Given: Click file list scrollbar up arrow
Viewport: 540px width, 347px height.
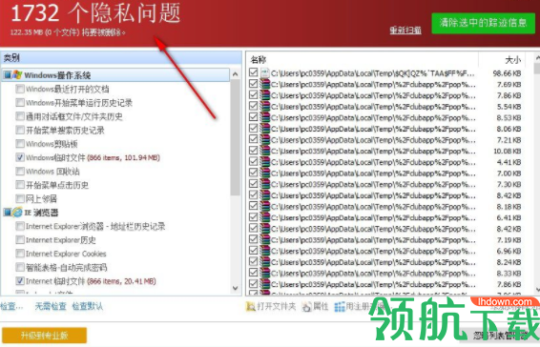Looking at the screenshot, I should [x=537, y=57].
